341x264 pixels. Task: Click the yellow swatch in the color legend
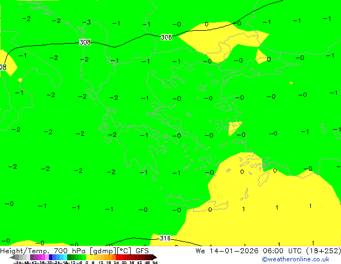(88, 257)
